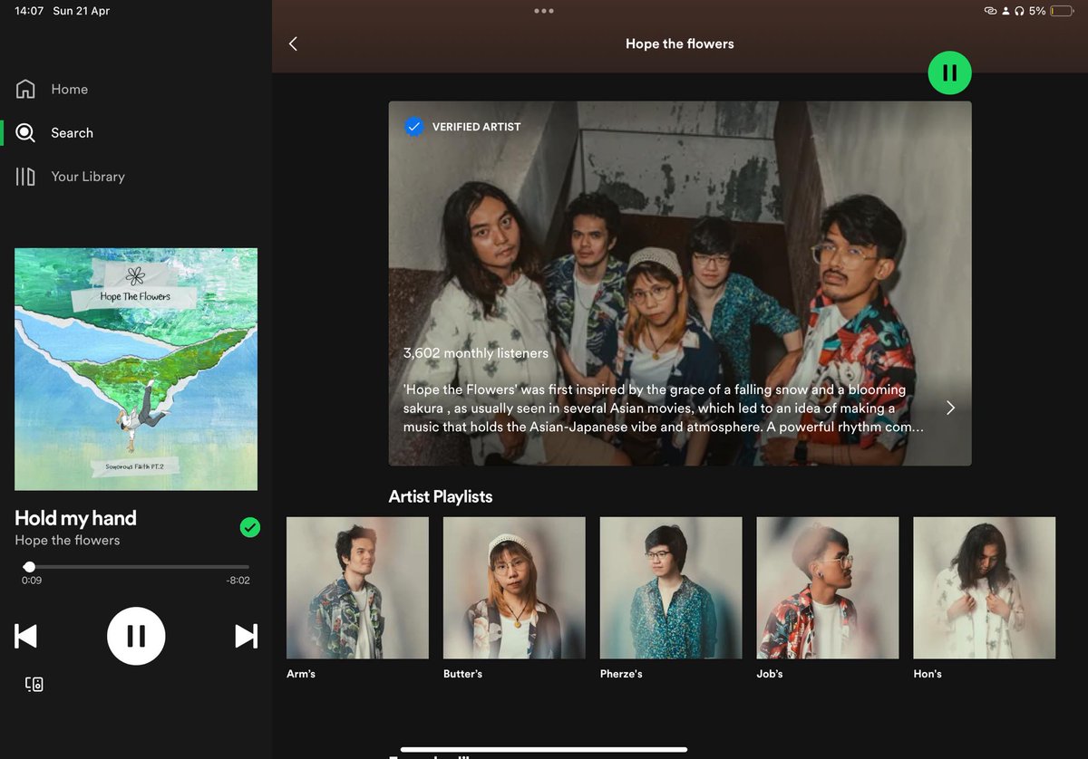Tap the home indicator bar at bottom
The height and width of the screenshot is (759, 1088).
544,749
